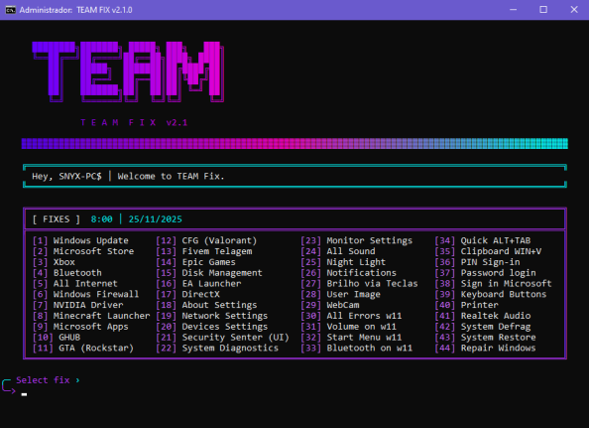
Task: Click the Select fix prompt label
Action: coord(43,380)
